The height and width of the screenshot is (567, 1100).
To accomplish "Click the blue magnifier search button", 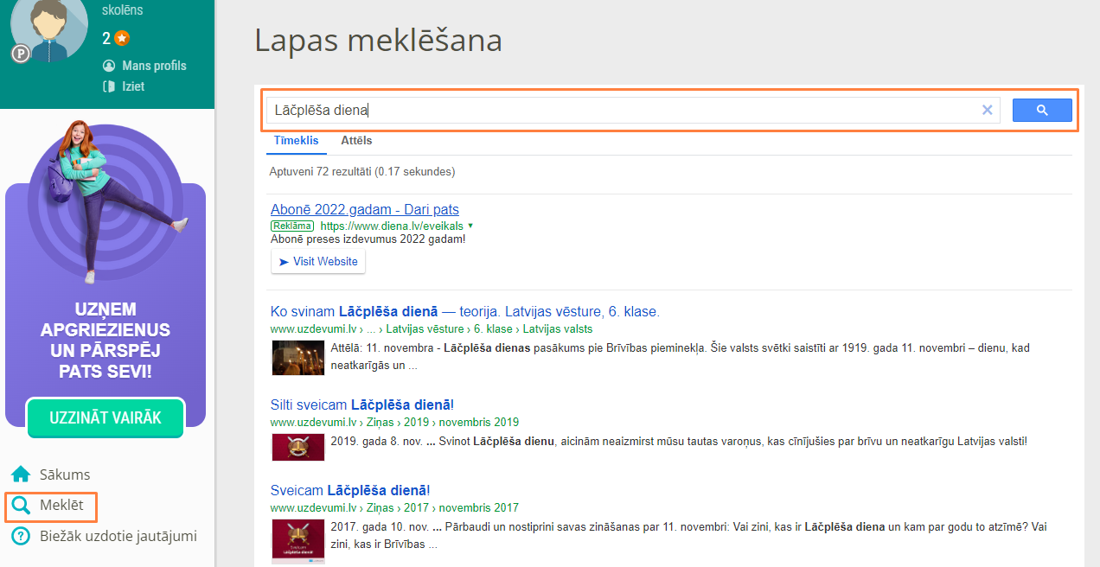I will [1041, 110].
